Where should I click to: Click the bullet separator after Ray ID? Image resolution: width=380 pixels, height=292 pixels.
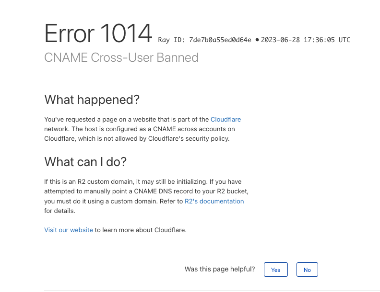click(x=257, y=40)
